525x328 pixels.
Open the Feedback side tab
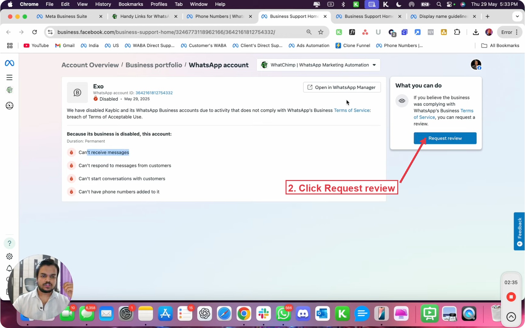click(x=519, y=231)
